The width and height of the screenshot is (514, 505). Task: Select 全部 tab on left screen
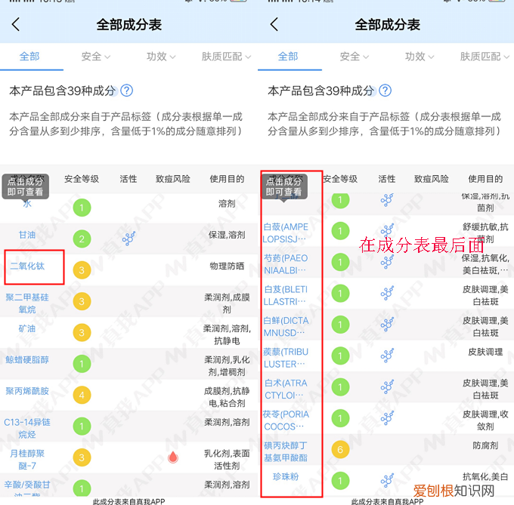tap(29, 57)
